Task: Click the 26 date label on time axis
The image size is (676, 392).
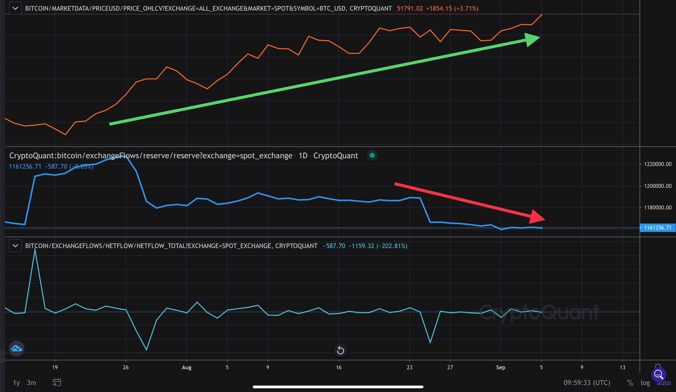Action: click(x=126, y=367)
